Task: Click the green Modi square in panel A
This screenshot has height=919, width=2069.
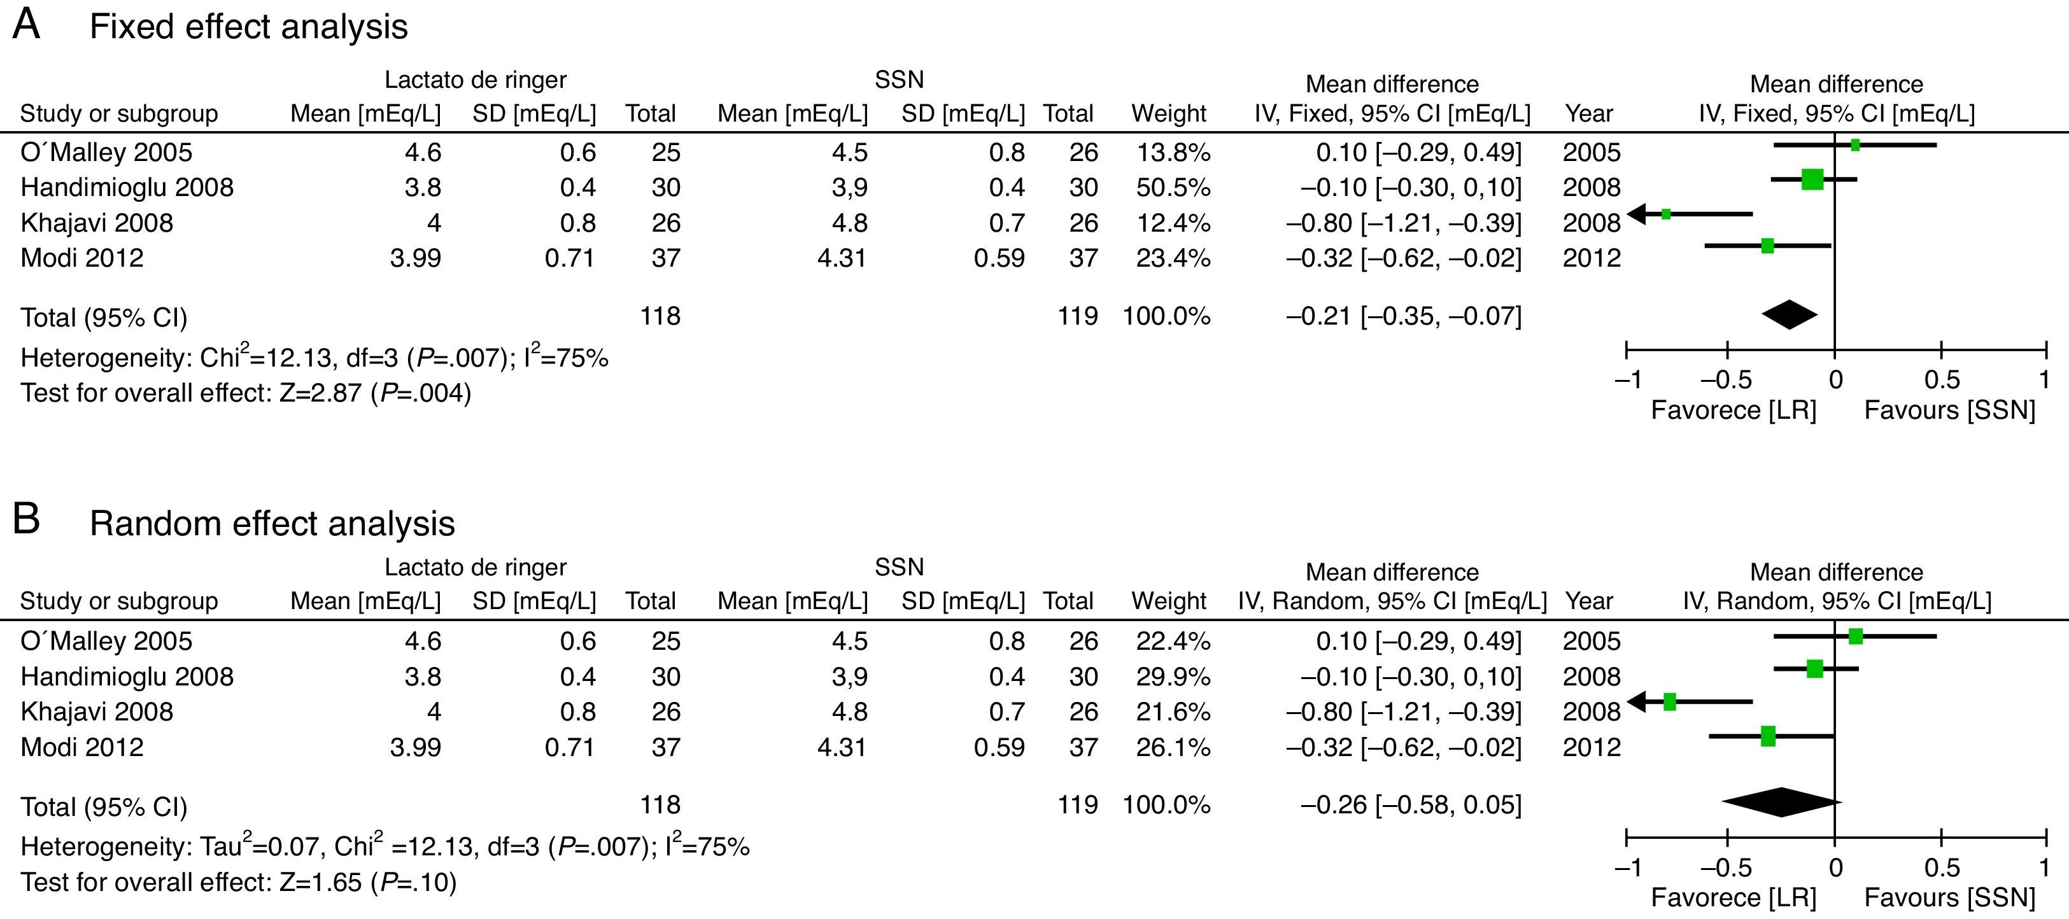Action: click(1767, 246)
